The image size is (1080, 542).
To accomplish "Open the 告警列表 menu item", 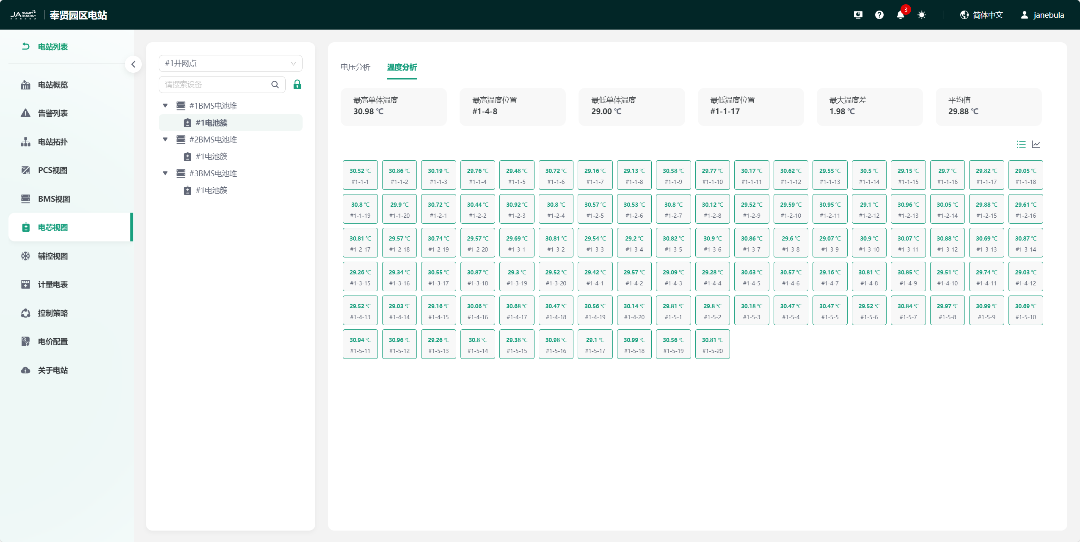I will pos(53,113).
